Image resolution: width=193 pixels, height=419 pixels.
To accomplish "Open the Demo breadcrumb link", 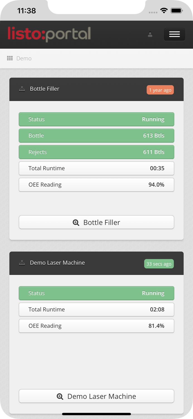I will (x=24, y=58).
